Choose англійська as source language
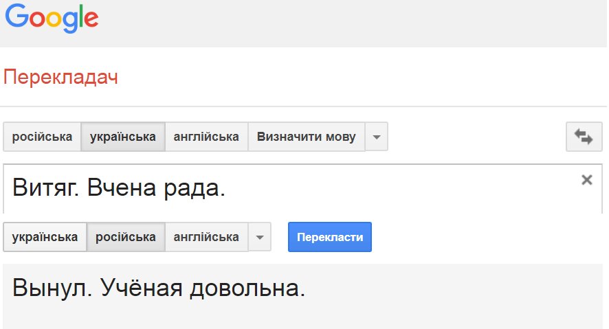Screen dimensions: 609x329 206,137
